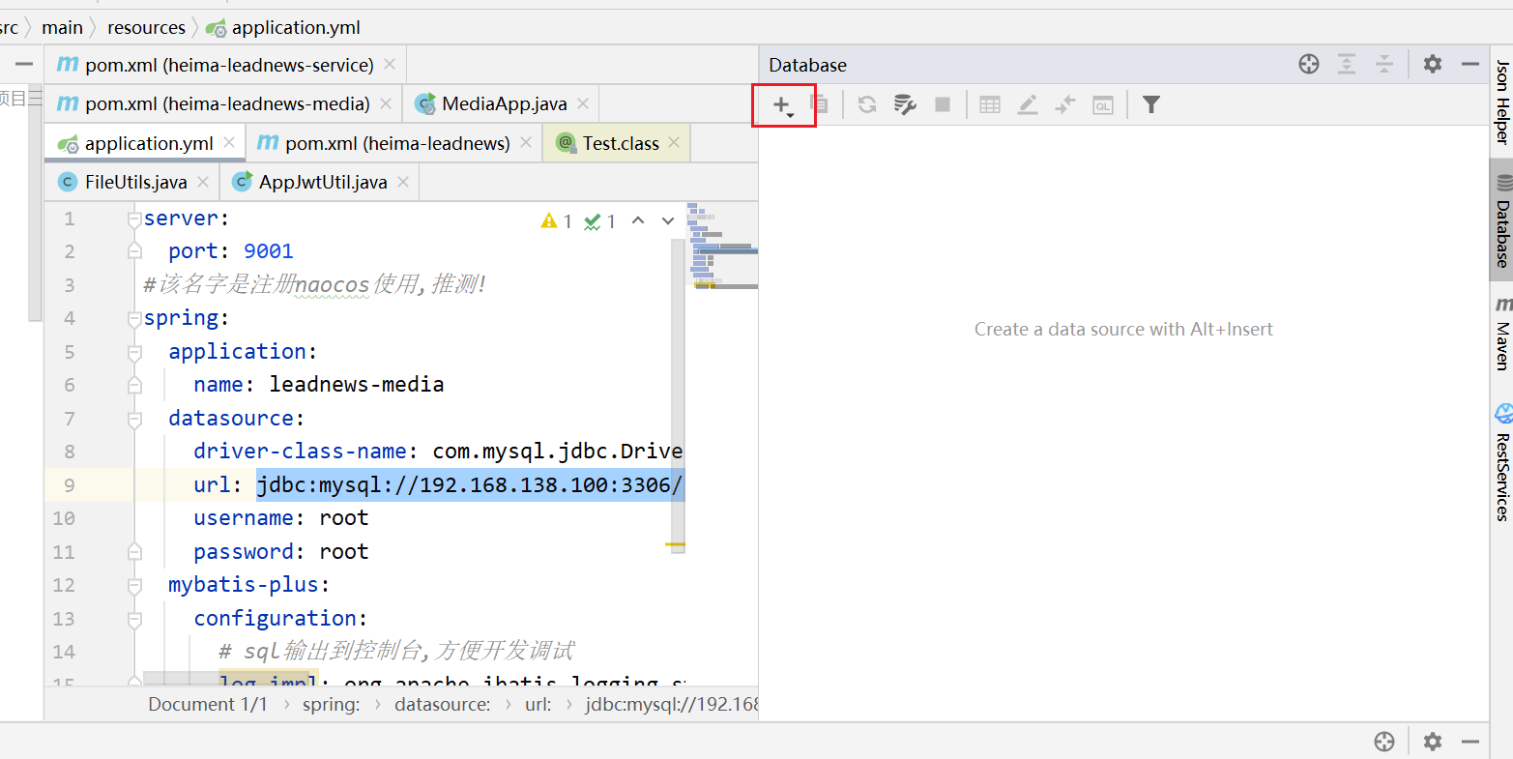
Task: Open bottom panel gear settings
Action: pos(1433,742)
